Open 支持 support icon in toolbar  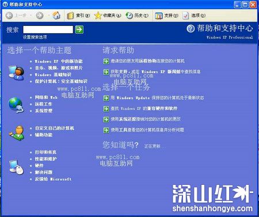(x=159, y=15)
